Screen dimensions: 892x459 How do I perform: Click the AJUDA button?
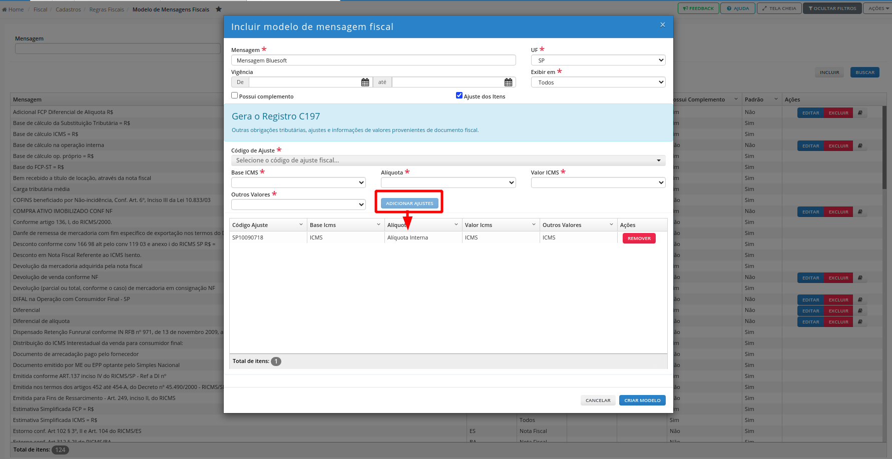738,8
